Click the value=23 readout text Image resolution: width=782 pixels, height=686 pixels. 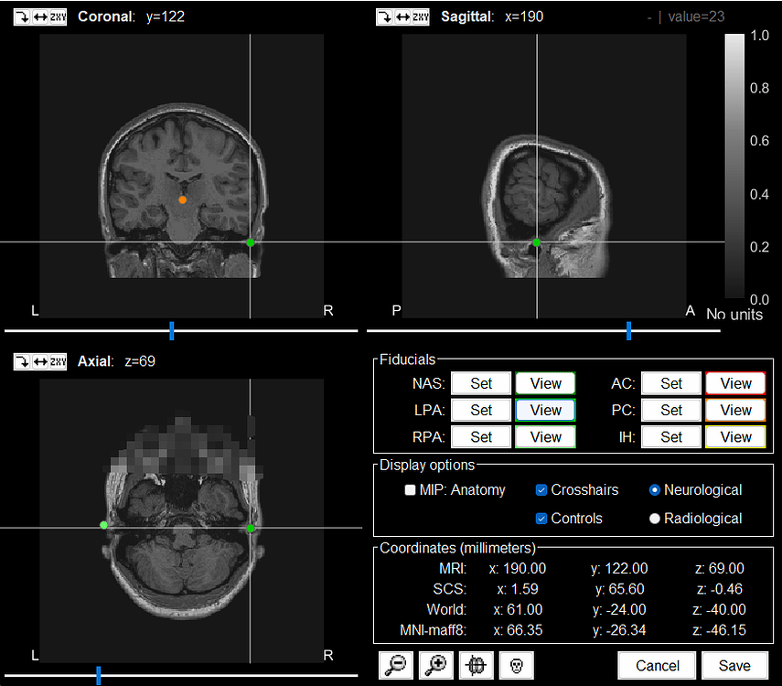[x=696, y=17]
